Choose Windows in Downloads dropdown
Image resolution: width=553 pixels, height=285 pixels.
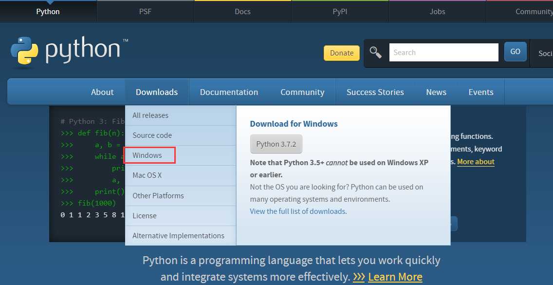click(181, 155)
